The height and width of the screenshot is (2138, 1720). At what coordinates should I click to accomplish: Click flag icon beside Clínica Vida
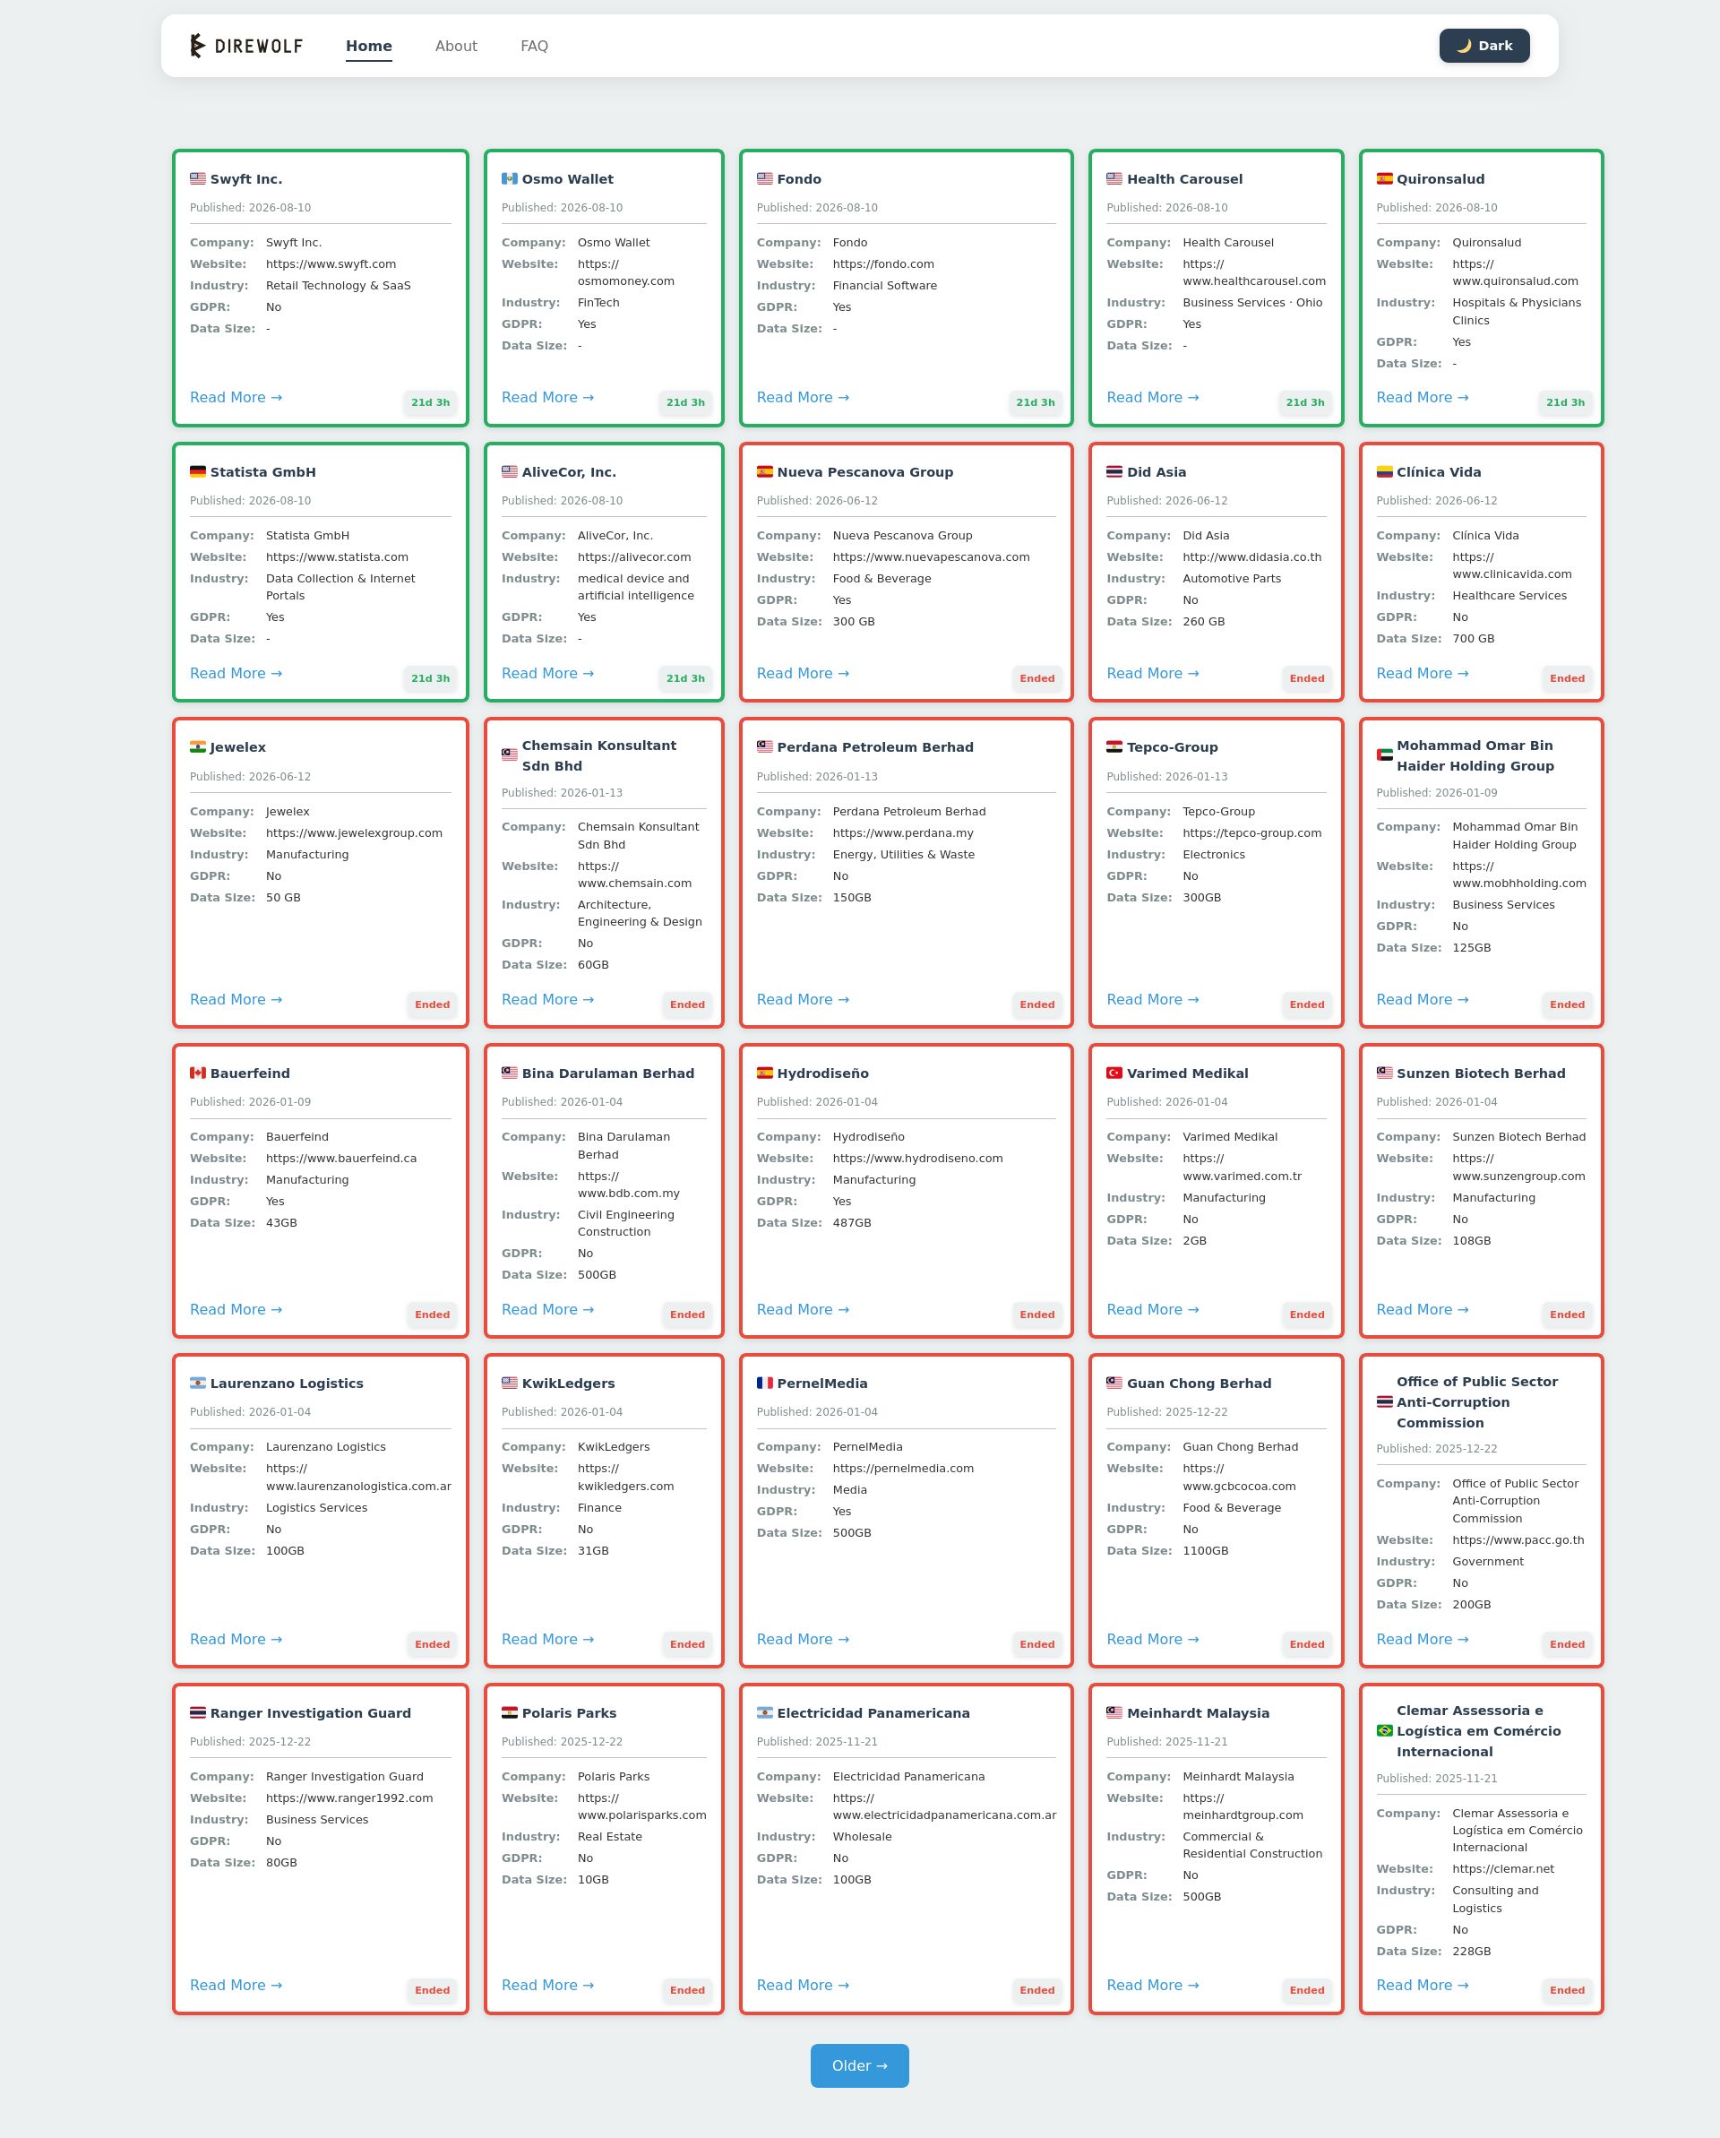click(x=1384, y=472)
